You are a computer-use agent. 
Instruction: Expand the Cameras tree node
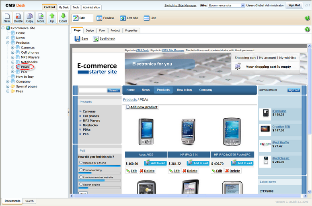12,47
